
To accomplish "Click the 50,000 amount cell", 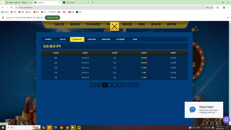I will click(x=144, y=68).
